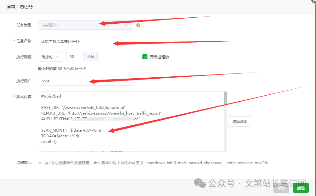Open the 任务类型 Shell脚本 dropdown

click(85, 25)
